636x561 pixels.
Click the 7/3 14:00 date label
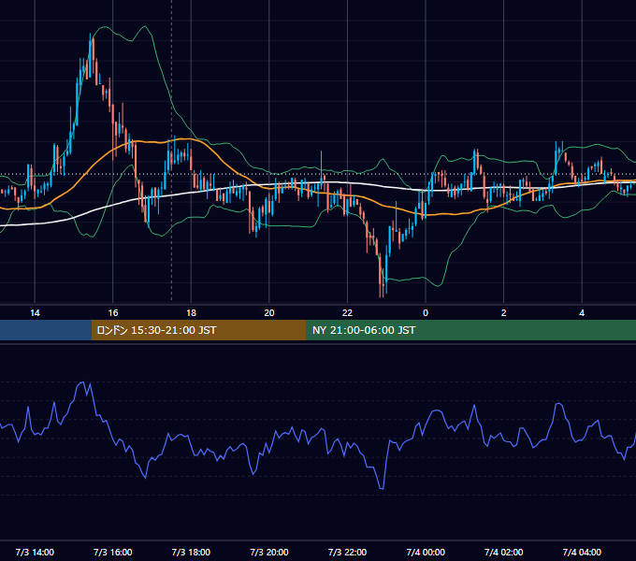[x=35, y=552]
